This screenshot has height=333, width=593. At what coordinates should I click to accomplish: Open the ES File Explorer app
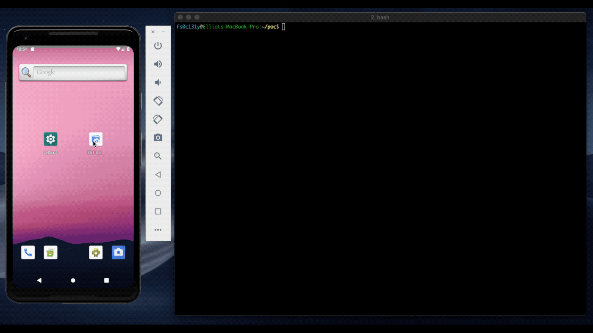[96, 139]
